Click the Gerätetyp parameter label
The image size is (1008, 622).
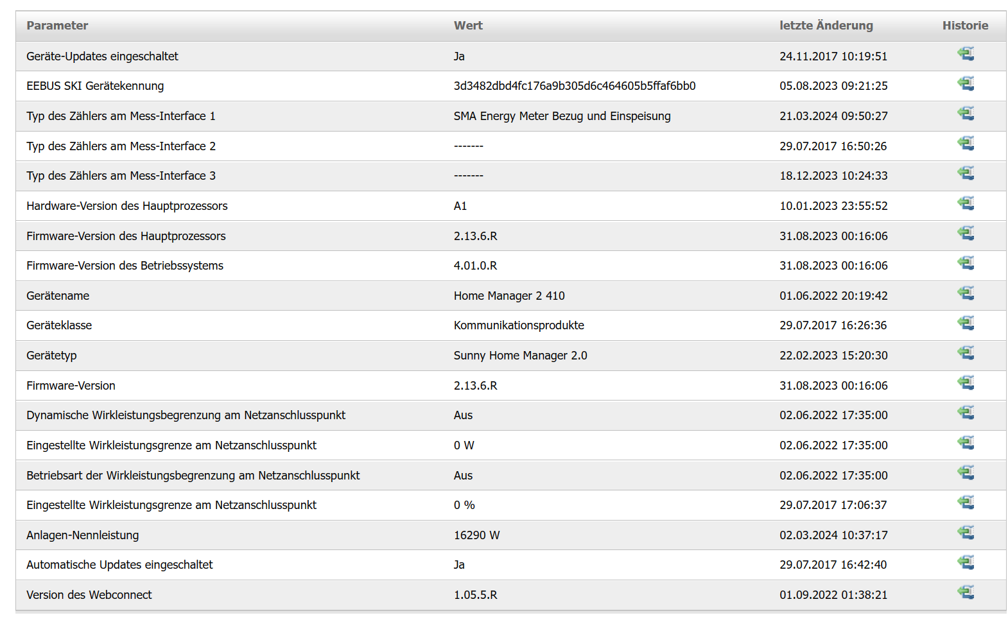click(x=51, y=356)
